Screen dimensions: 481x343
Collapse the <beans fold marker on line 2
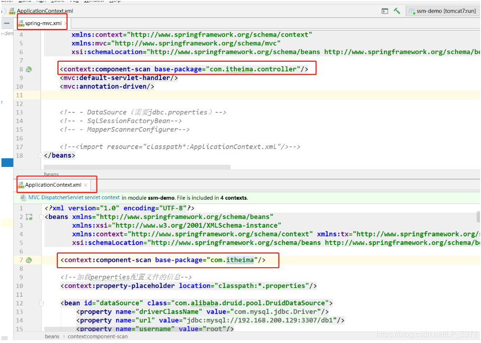tap(41, 217)
